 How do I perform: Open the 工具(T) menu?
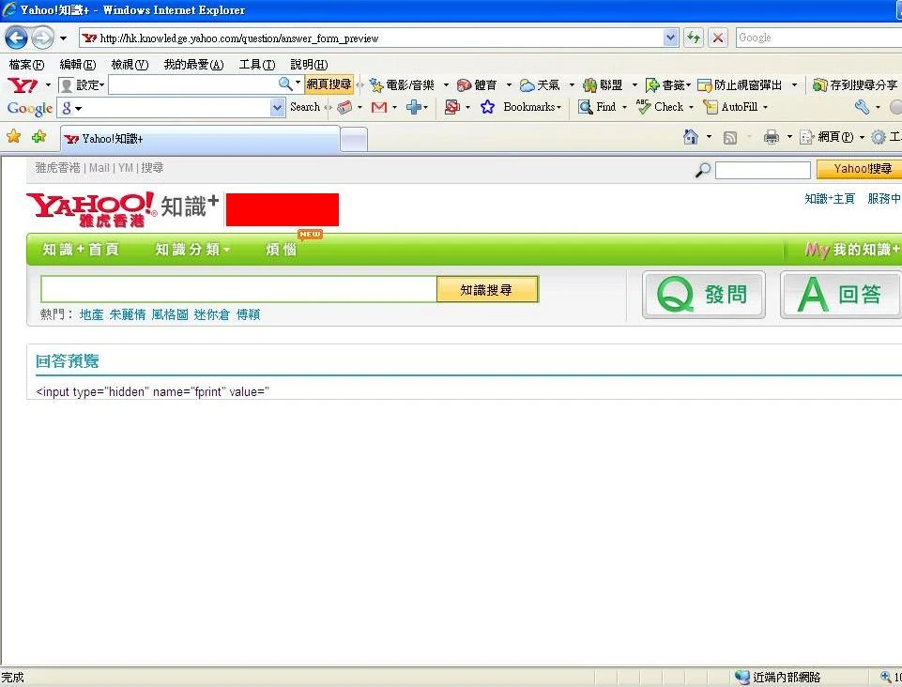256,65
